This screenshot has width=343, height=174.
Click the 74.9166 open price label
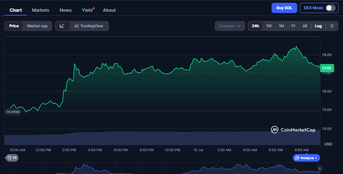tap(13, 112)
